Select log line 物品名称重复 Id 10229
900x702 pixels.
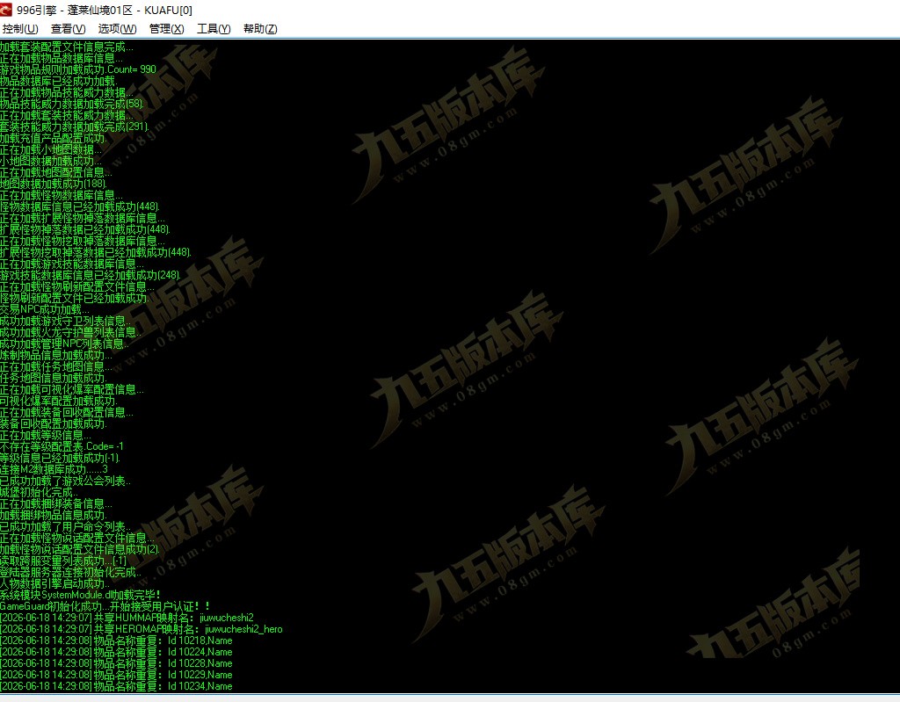click(117, 675)
